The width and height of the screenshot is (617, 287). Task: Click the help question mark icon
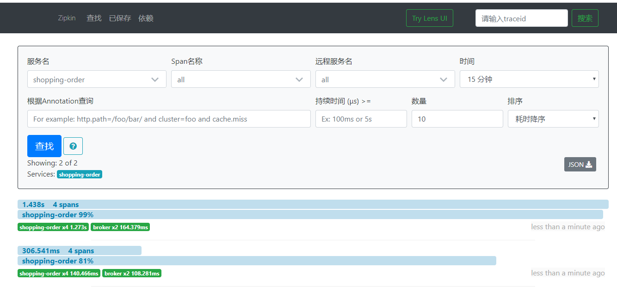pyautogui.click(x=73, y=146)
